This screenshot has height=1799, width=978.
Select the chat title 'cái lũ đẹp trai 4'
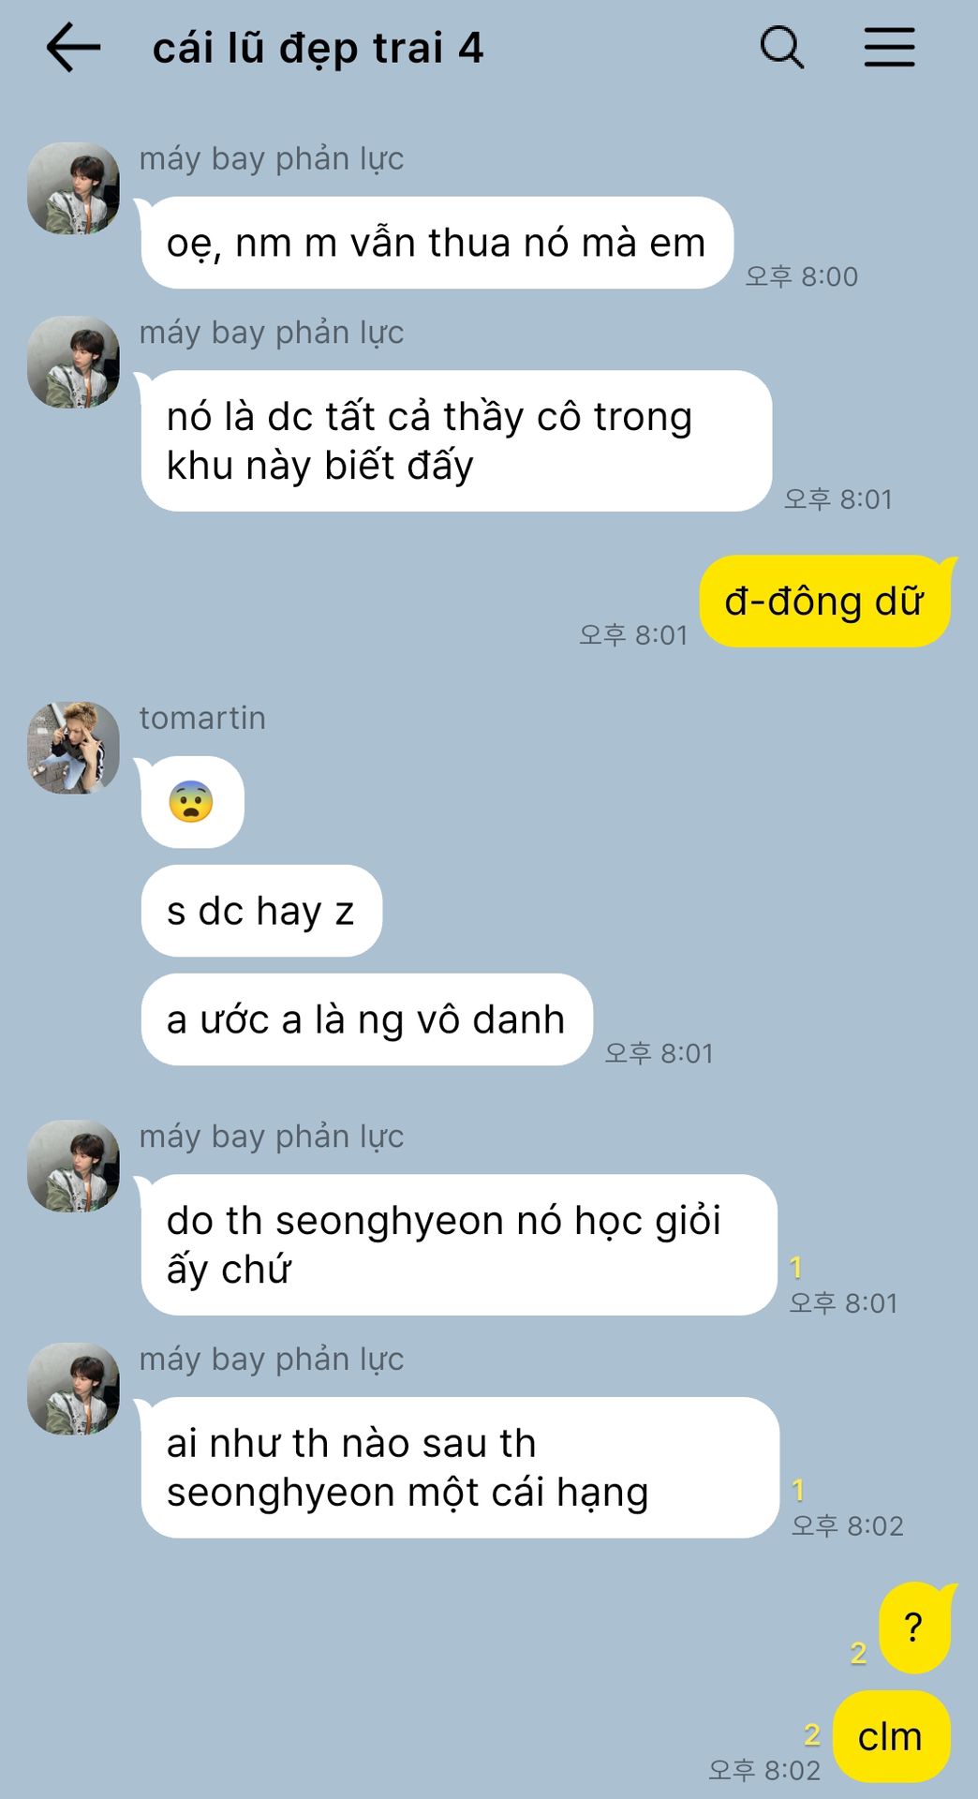[x=318, y=48]
